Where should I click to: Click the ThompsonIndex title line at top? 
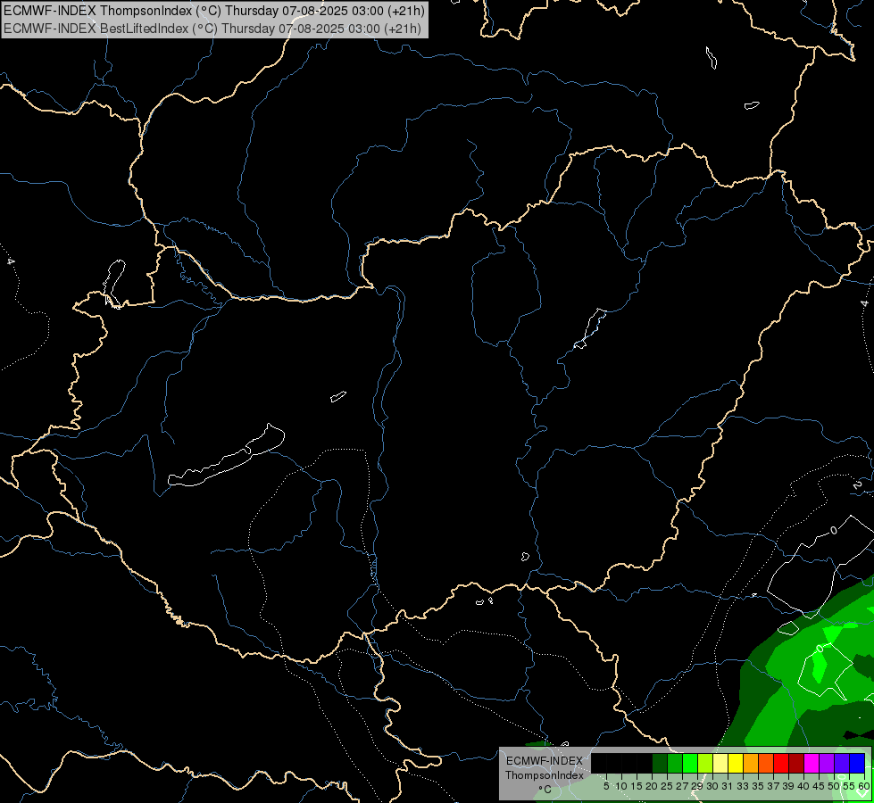tap(214, 10)
